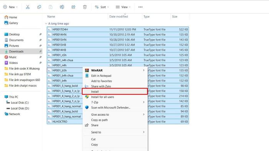
Task: Unpin Desktop using its pin icon
Action: point(40,34)
